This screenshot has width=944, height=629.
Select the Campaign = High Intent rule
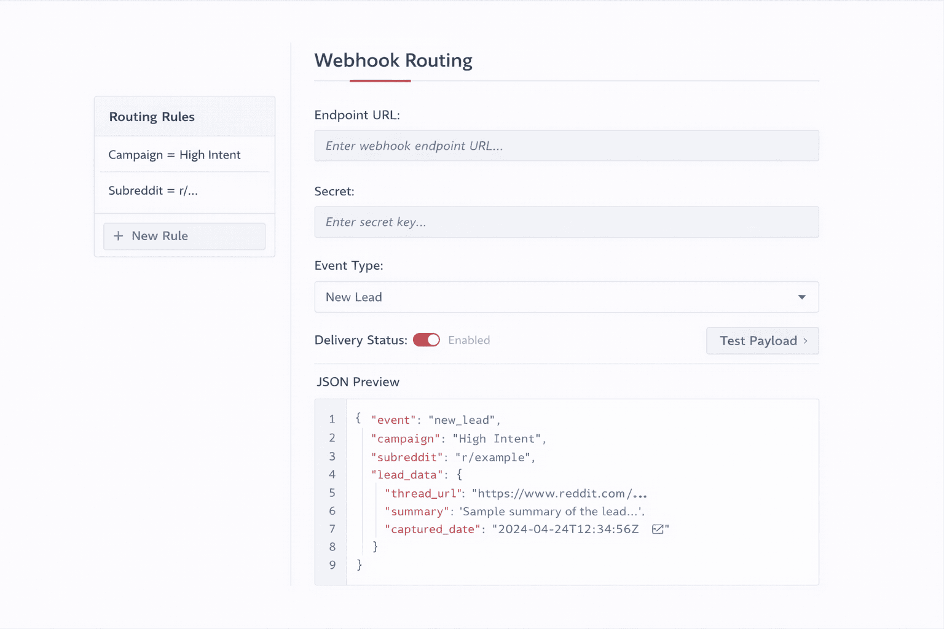(x=174, y=154)
